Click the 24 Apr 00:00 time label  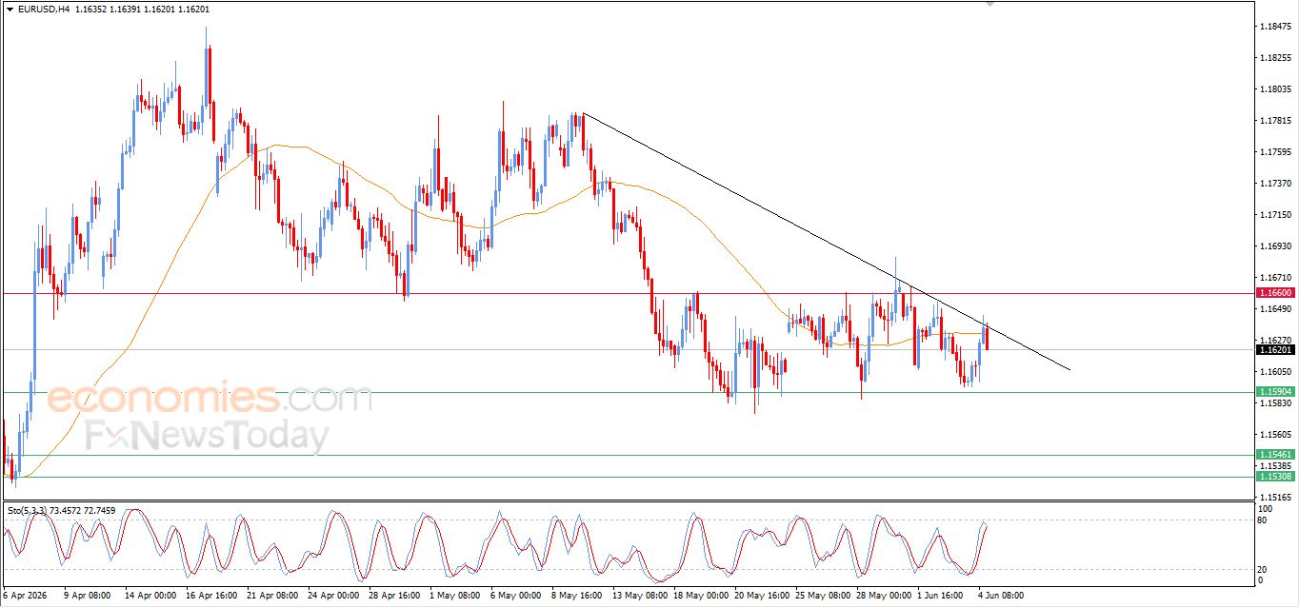click(334, 596)
